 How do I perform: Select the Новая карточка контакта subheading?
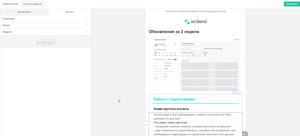[x=171, y=109]
